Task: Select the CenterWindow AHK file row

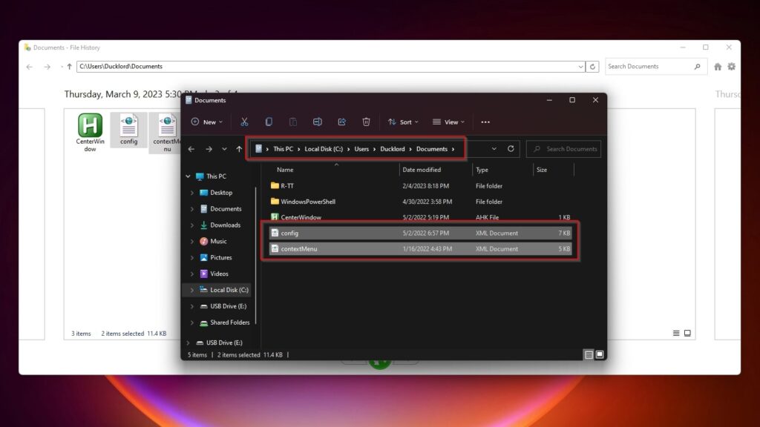Action: 421,217
